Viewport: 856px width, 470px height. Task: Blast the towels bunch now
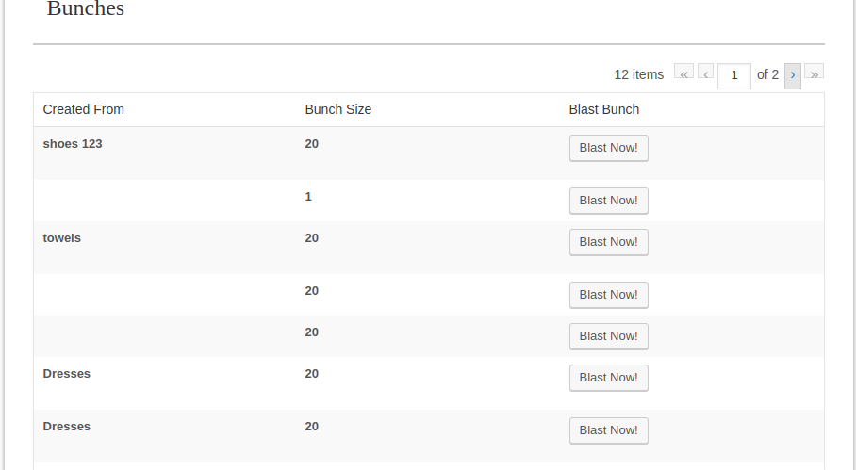pos(608,242)
